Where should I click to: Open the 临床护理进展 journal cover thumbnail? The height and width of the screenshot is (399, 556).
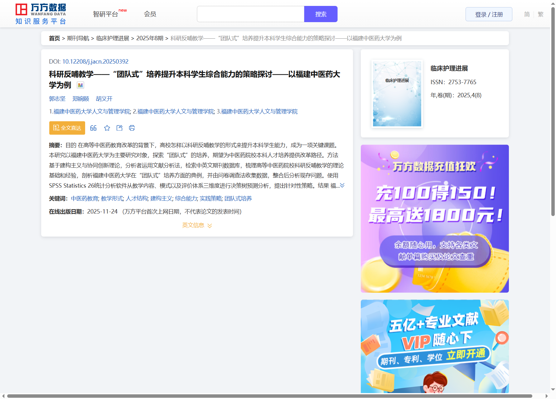point(397,94)
